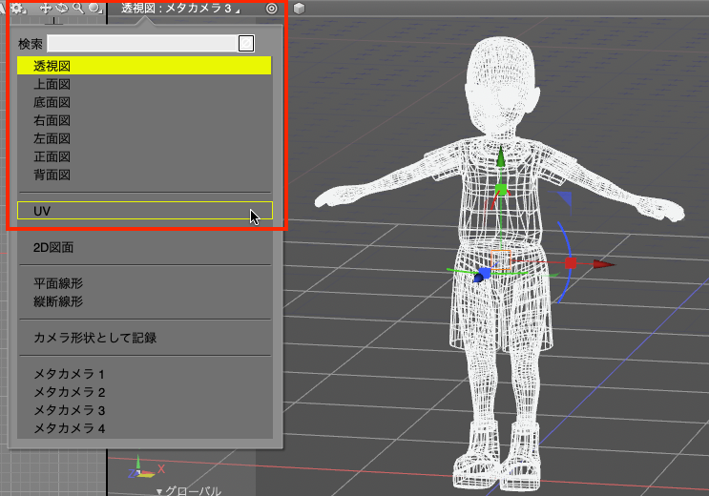Click the circular target icon beside the camera title
The image size is (709, 496).
pos(272,9)
